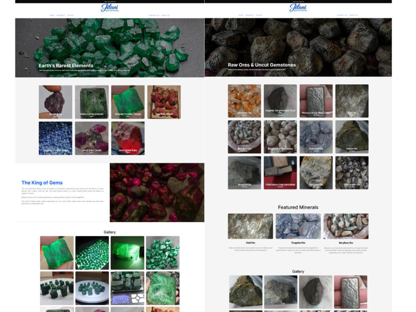Open left gallery photo of hand-held emerald

click(57, 253)
